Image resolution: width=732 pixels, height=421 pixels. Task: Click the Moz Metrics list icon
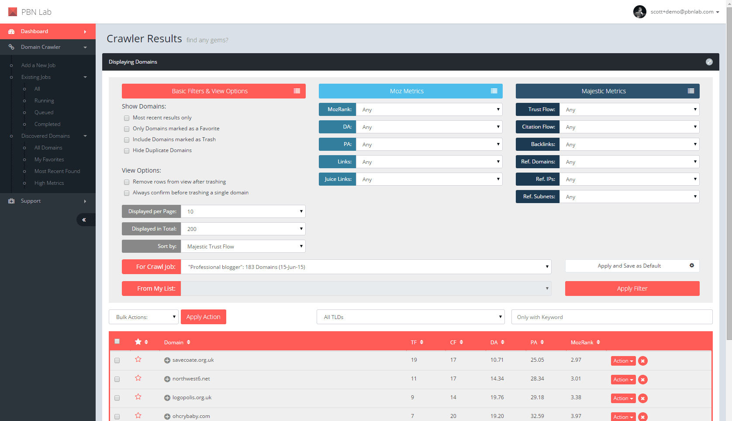pyautogui.click(x=494, y=91)
